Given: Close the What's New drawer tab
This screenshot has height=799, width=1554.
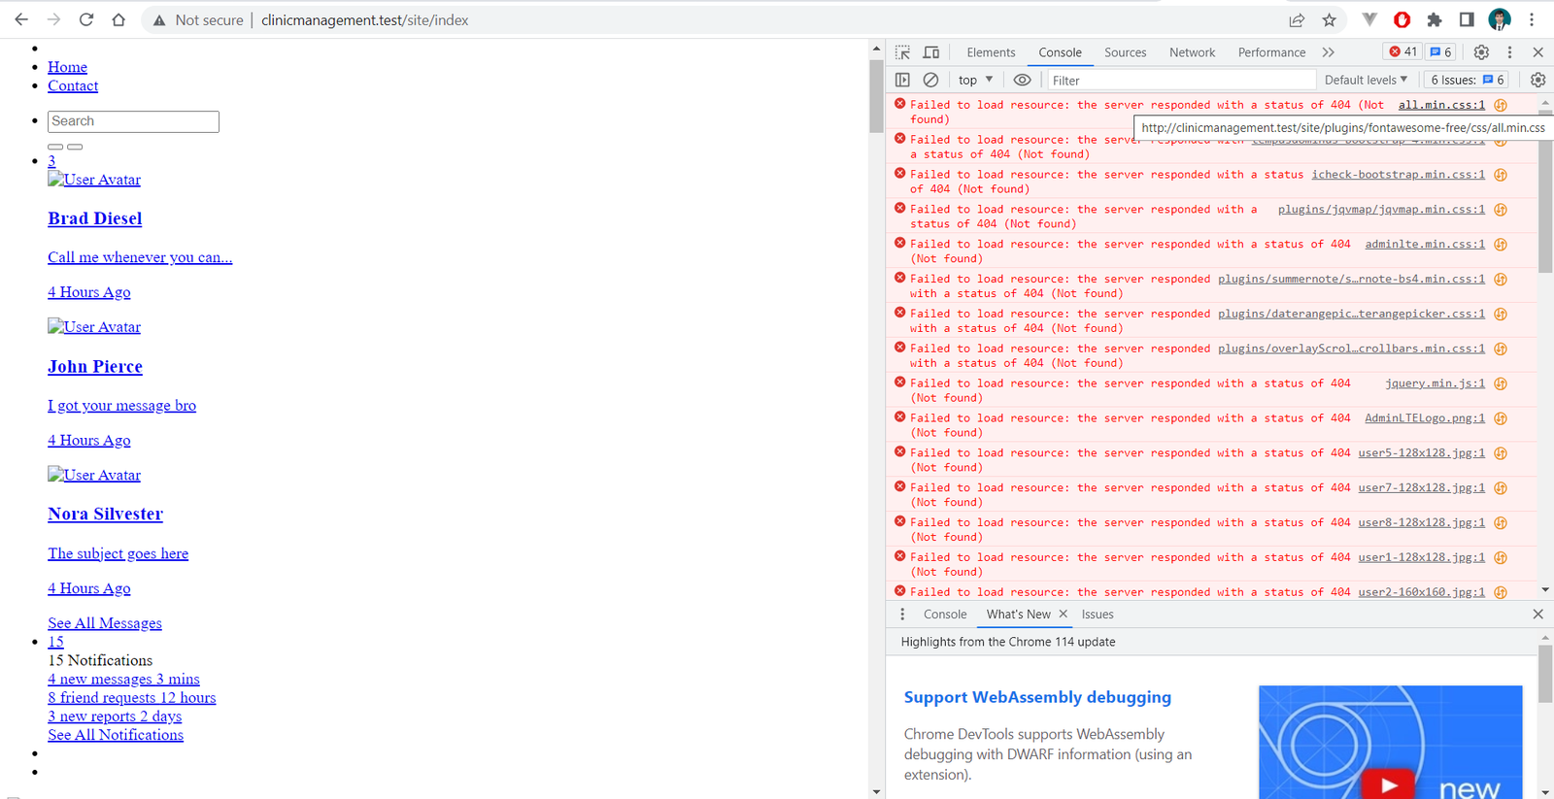Looking at the screenshot, I should [1063, 614].
